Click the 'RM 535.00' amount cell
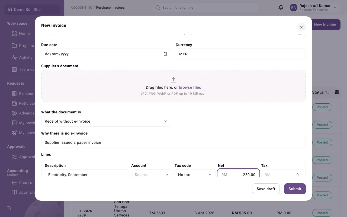Viewport: 347px width, 217px height. (x=242, y=213)
